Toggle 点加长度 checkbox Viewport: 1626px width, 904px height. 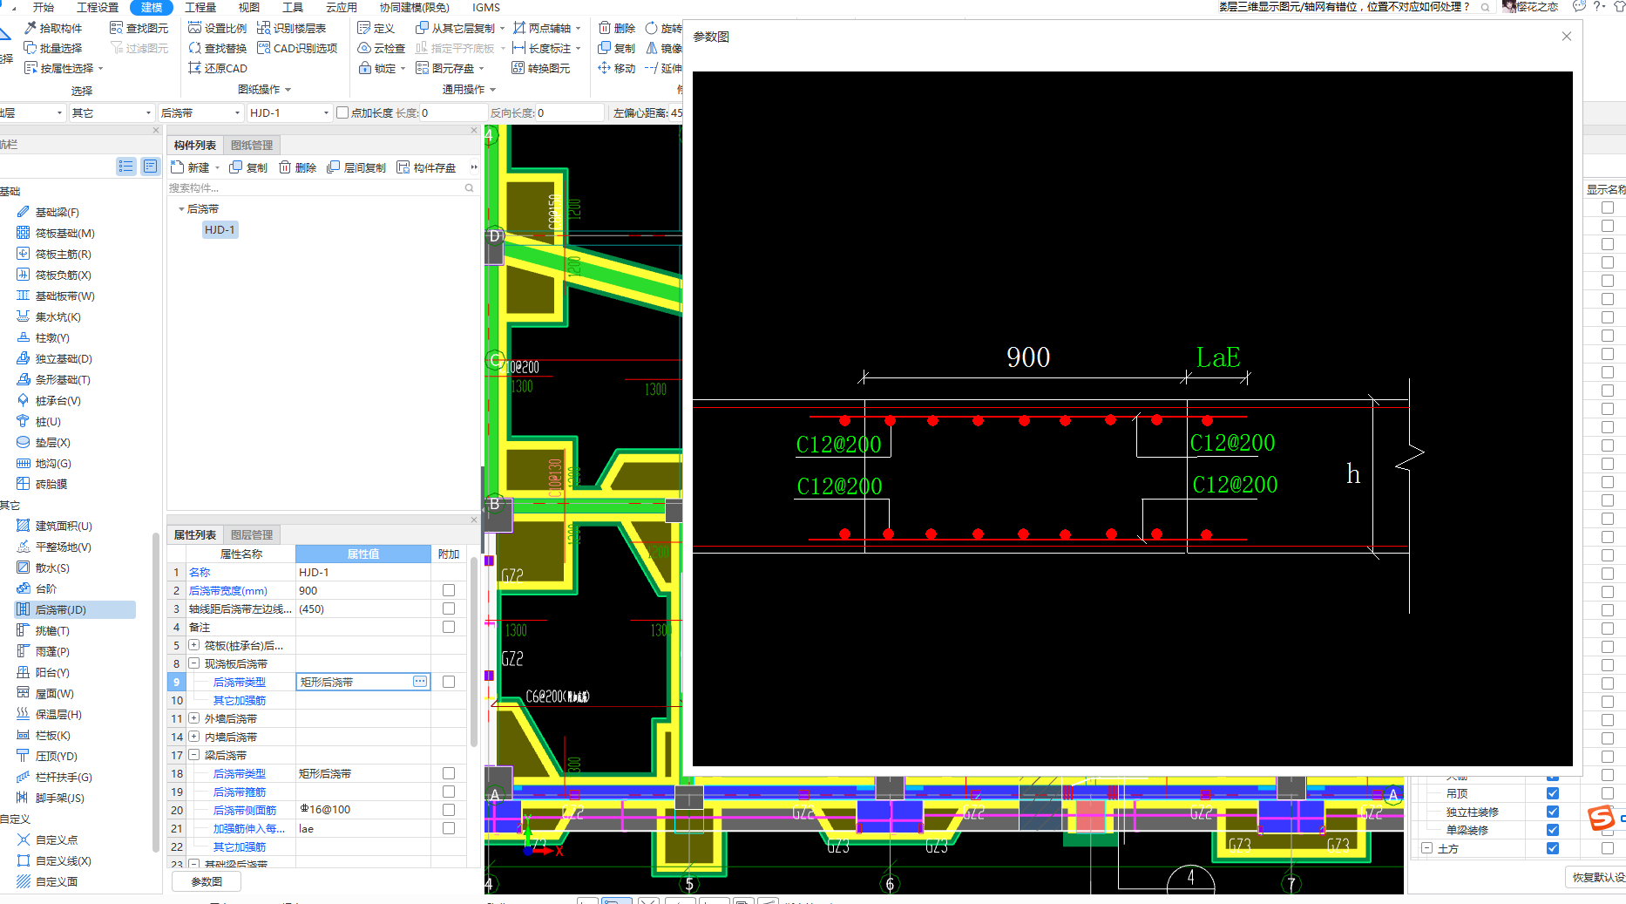(342, 112)
